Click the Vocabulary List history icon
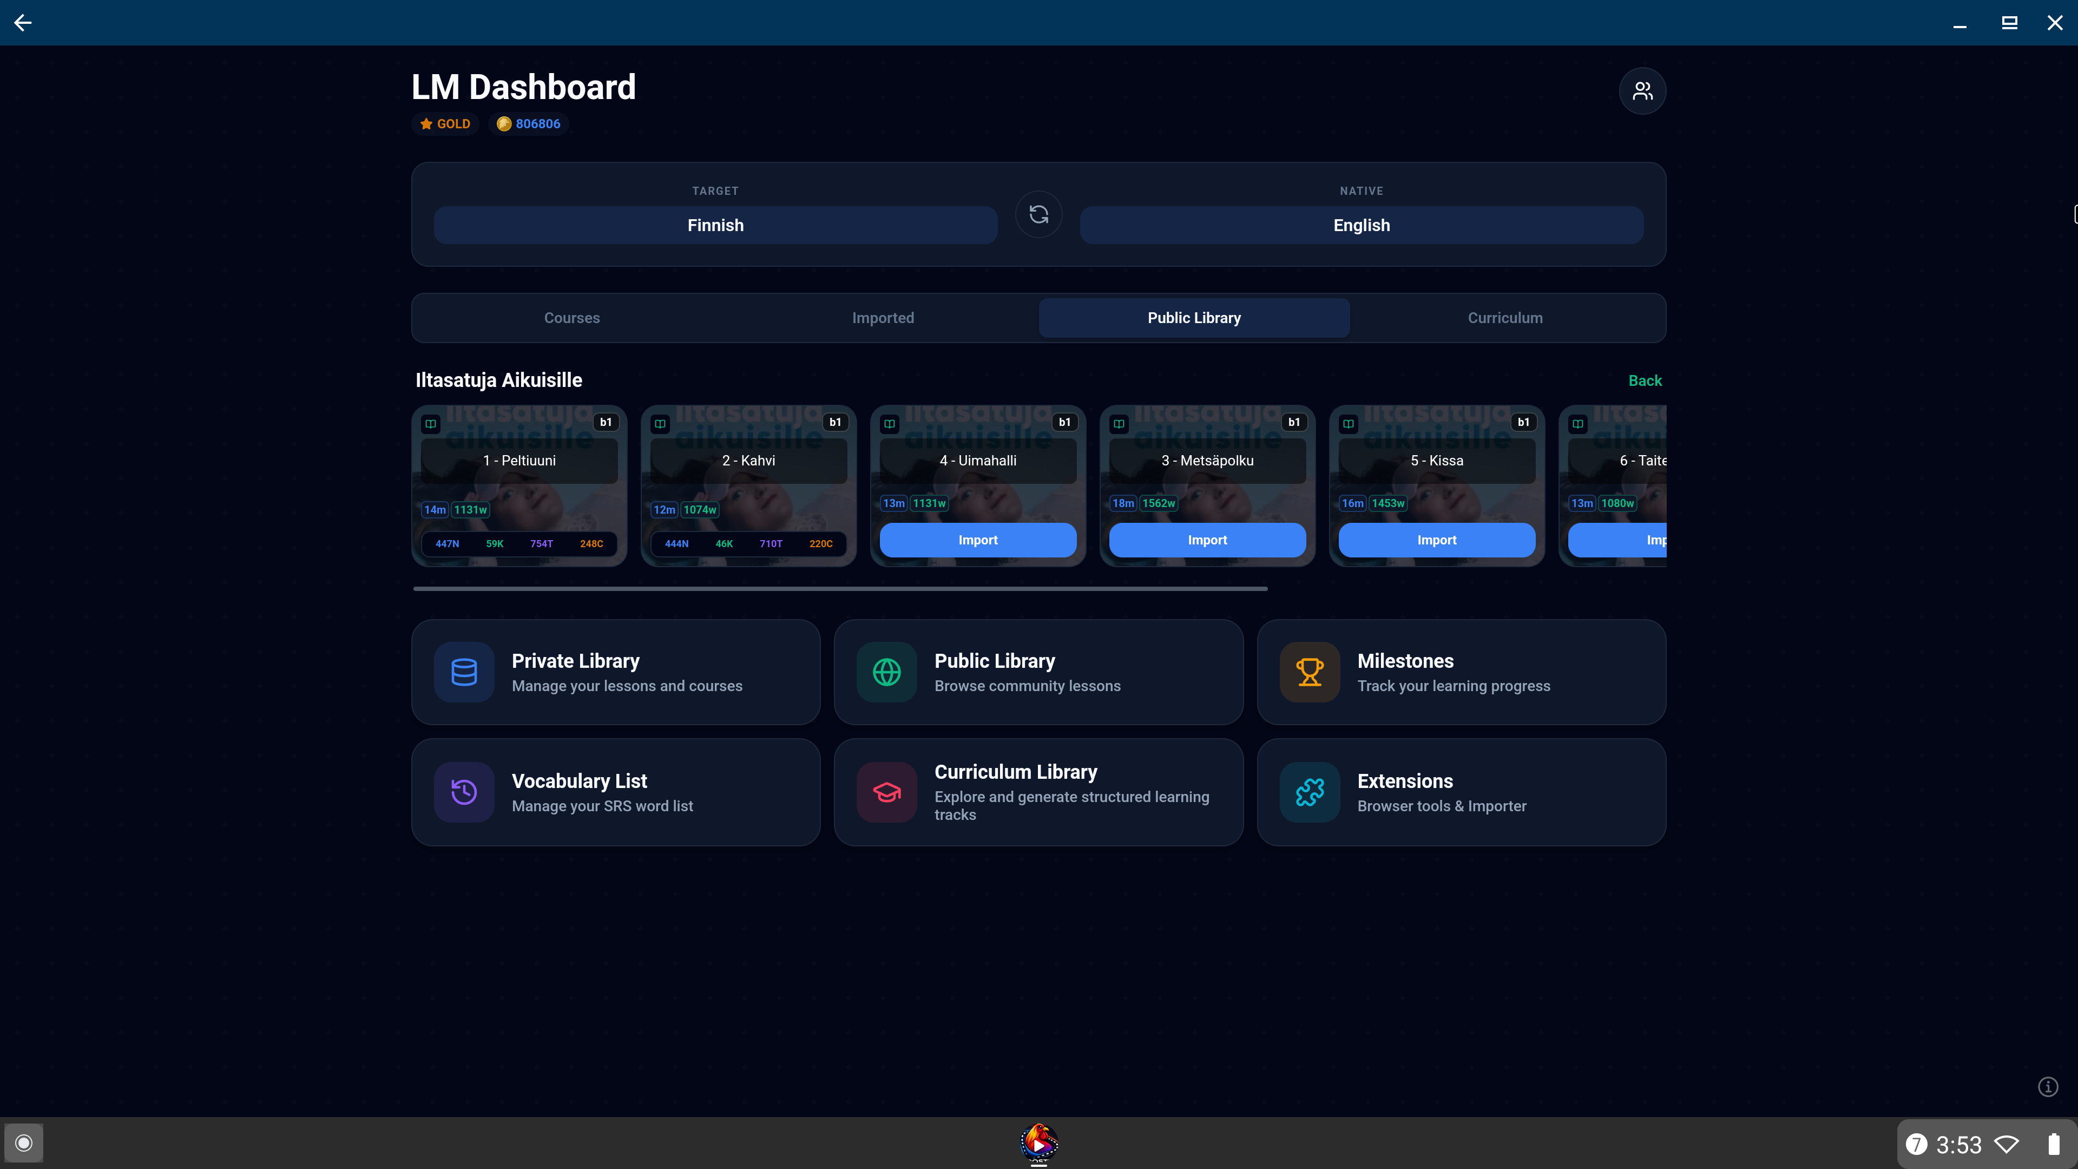Viewport: 2078px width, 1169px height. pyautogui.click(x=464, y=792)
